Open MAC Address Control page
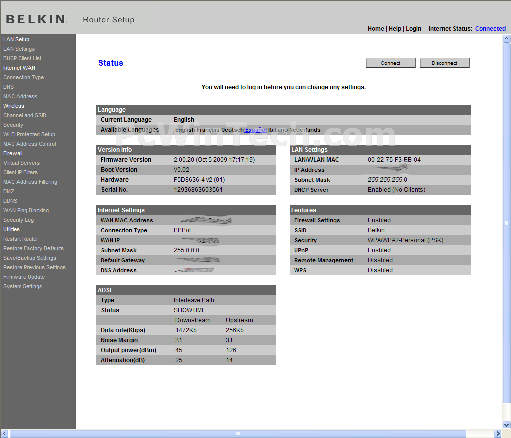The height and width of the screenshot is (438, 511). pos(29,144)
